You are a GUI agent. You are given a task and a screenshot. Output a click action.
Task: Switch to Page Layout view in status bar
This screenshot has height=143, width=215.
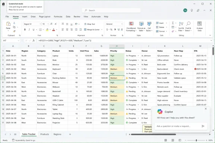173,140
